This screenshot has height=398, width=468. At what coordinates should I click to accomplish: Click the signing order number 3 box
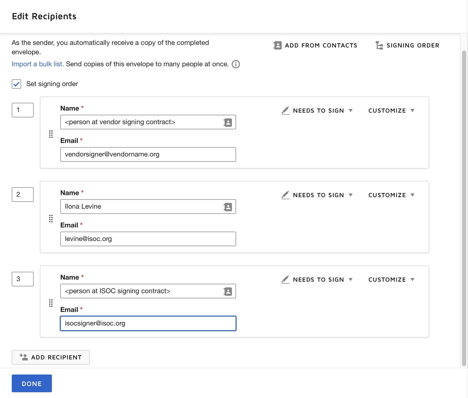tap(23, 279)
